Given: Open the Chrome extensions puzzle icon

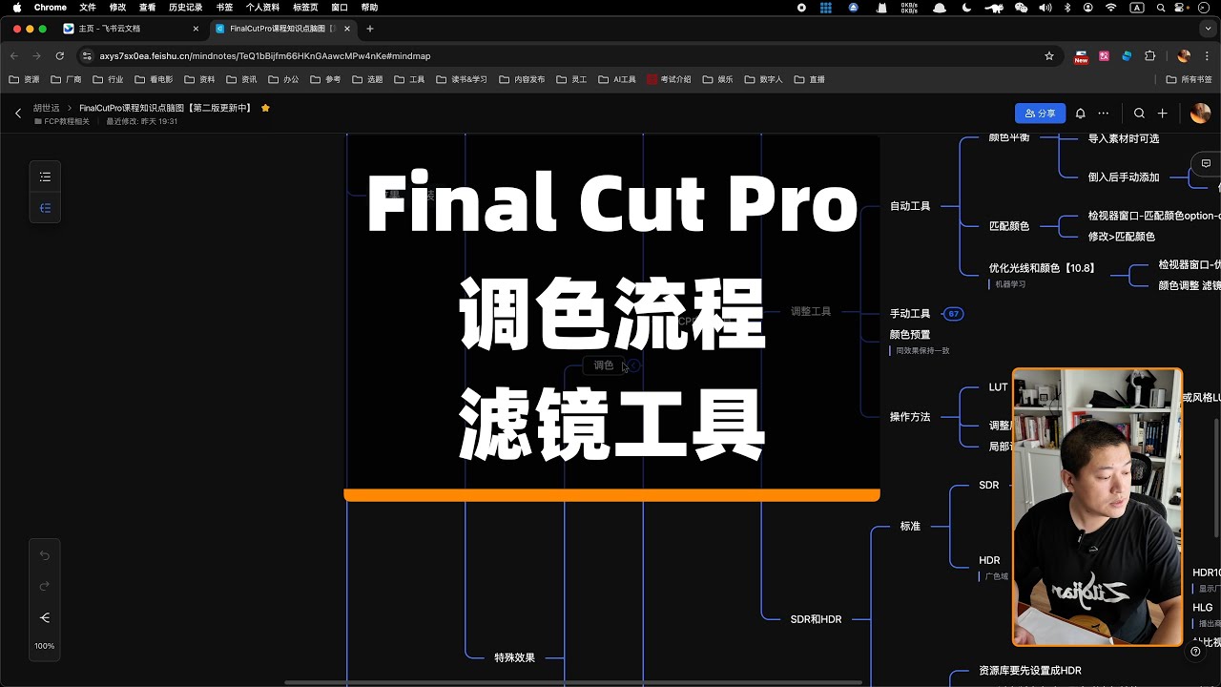Looking at the screenshot, I should pos(1149,56).
